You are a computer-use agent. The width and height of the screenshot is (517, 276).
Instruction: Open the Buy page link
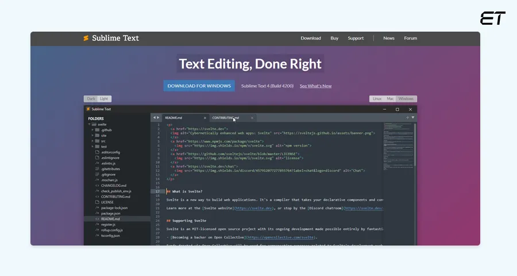click(334, 39)
